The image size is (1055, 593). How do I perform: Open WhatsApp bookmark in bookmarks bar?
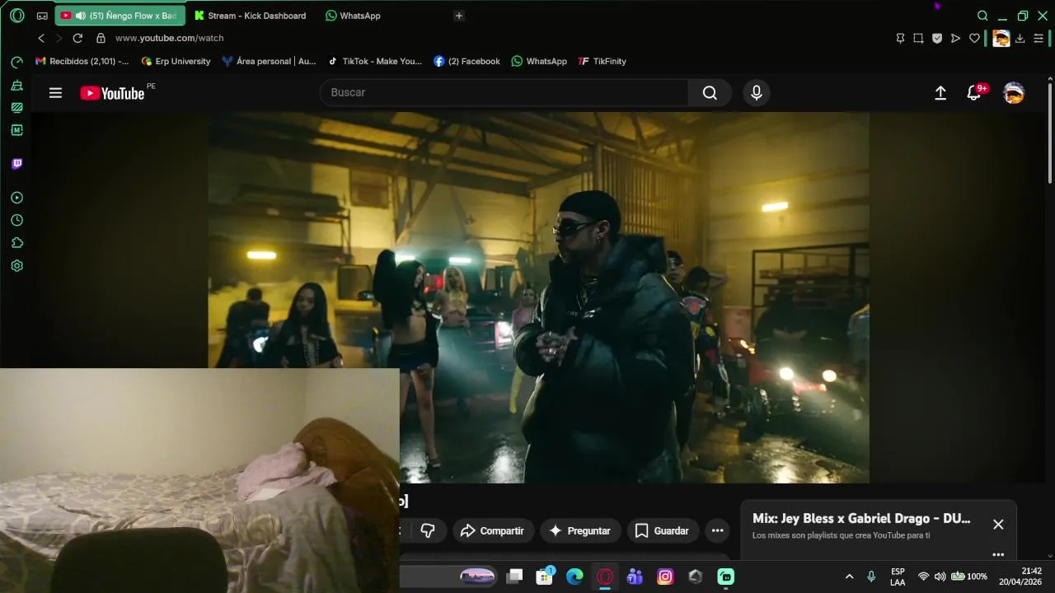click(x=539, y=61)
